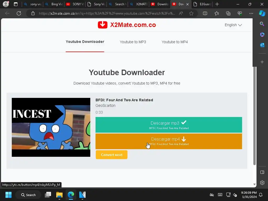The width and height of the screenshot is (268, 201).
Task: Open sidebar search
Action: pyautogui.click(x=262, y=24)
